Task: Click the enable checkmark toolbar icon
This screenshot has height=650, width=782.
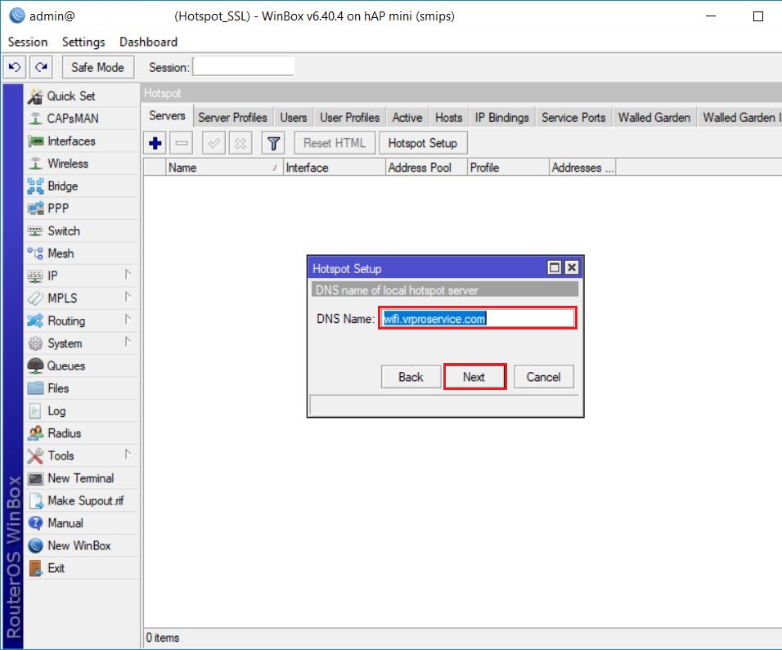Action: coord(213,144)
